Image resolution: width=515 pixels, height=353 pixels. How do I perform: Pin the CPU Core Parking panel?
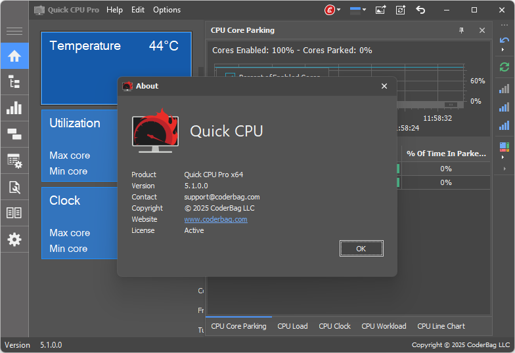point(461,30)
